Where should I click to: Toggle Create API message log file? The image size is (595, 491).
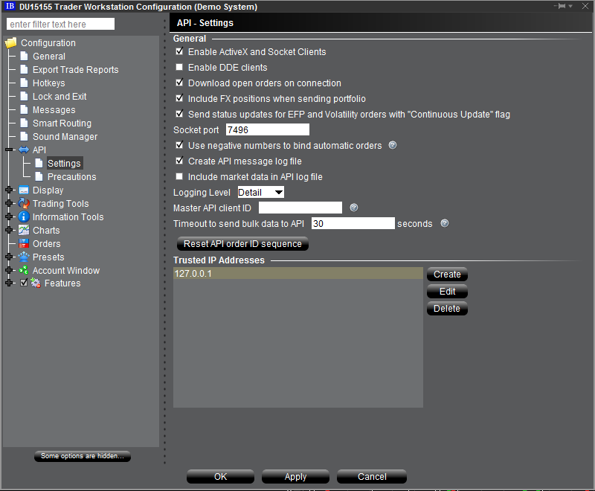point(179,161)
